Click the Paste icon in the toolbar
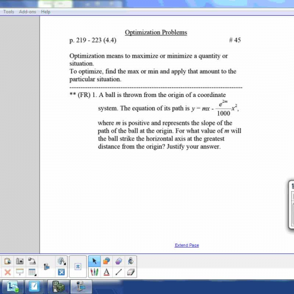This screenshot has height=294, width=294. [x=8, y=261]
